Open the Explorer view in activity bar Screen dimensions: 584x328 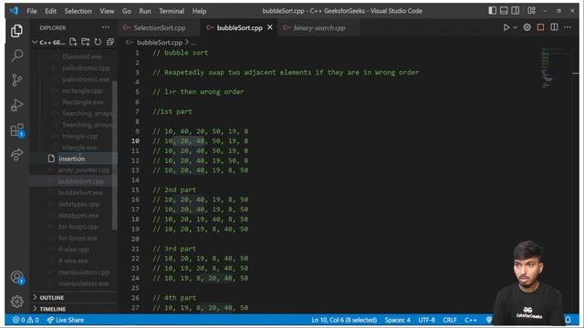point(16,31)
